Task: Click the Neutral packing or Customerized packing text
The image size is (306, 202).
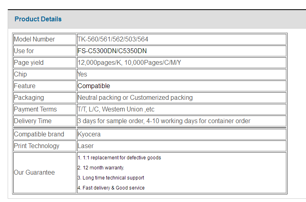Action: (x=135, y=98)
